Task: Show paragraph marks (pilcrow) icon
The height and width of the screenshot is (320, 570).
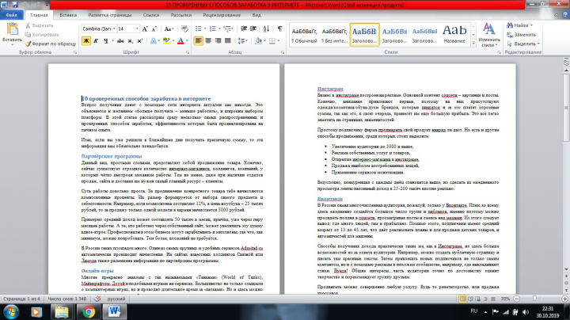Action: [279, 29]
